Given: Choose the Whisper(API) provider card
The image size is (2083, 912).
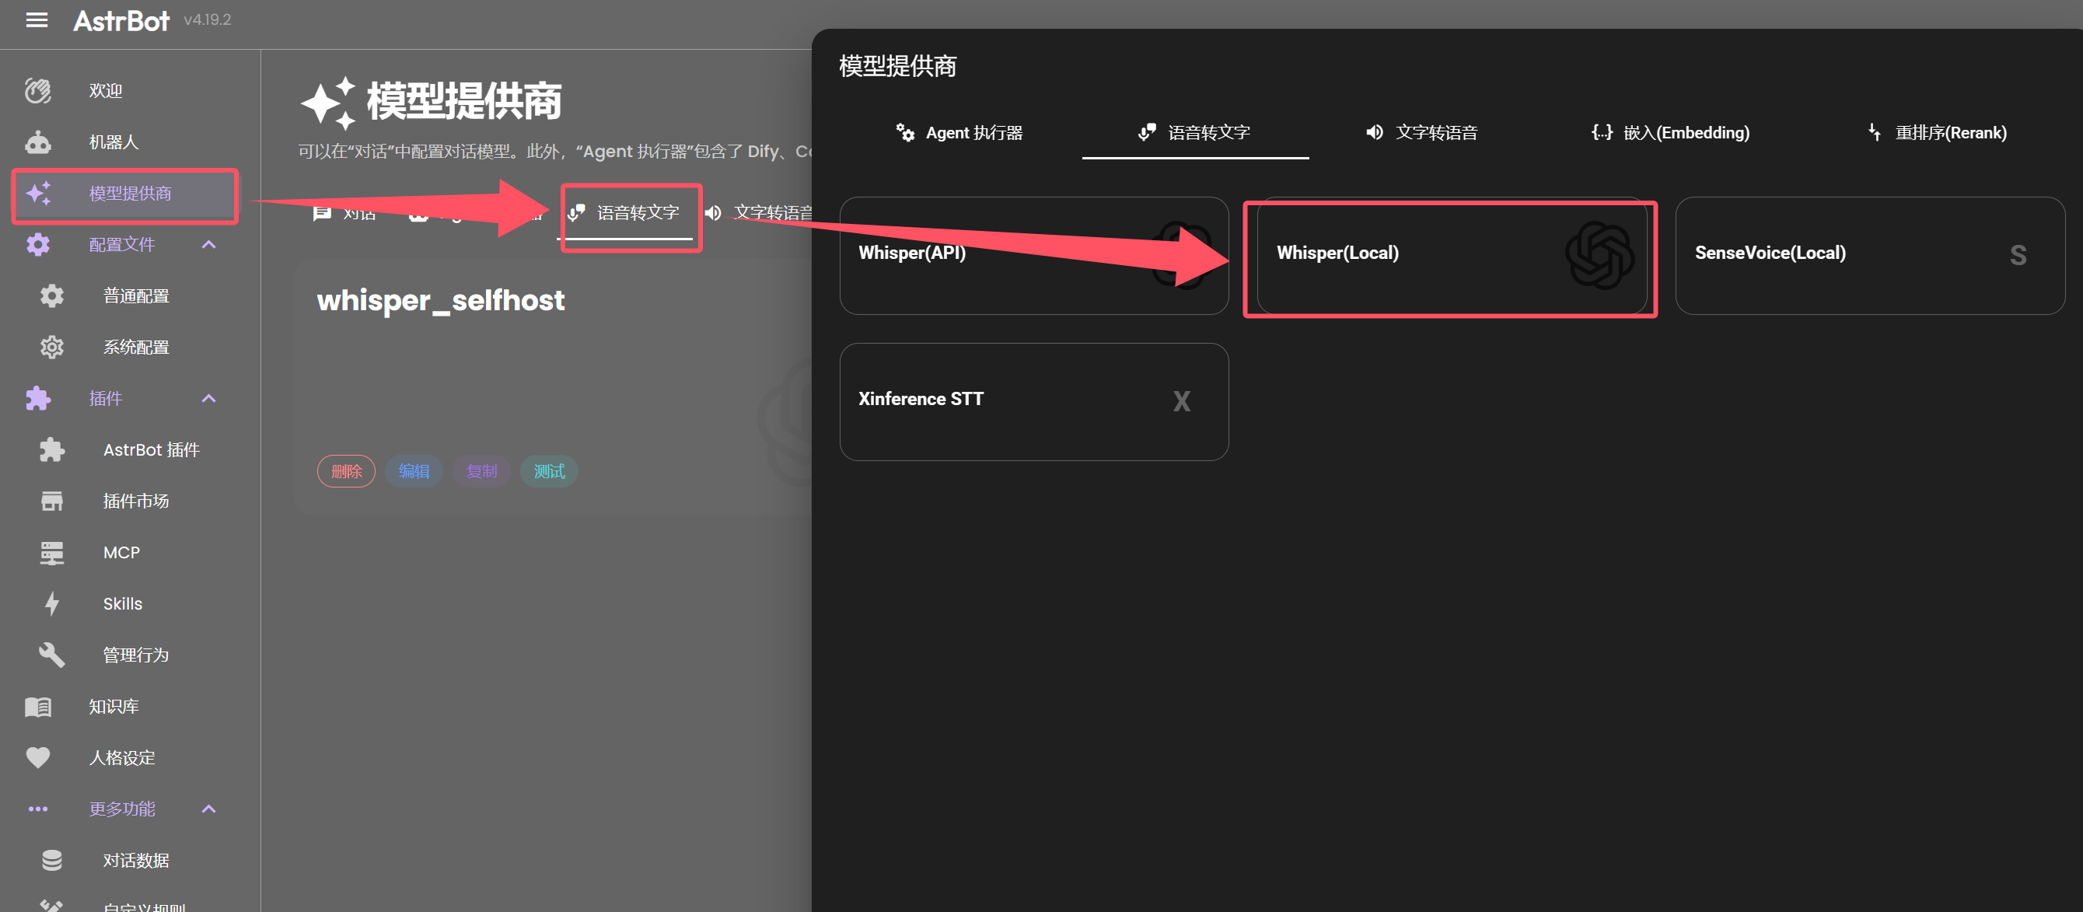Looking at the screenshot, I should coord(1034,256).
